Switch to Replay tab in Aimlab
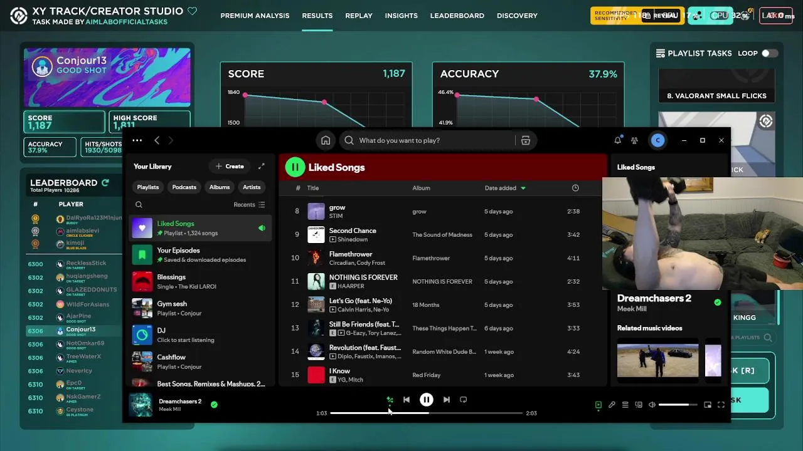This screenshot has height=451, width=803. coord(359,16)
